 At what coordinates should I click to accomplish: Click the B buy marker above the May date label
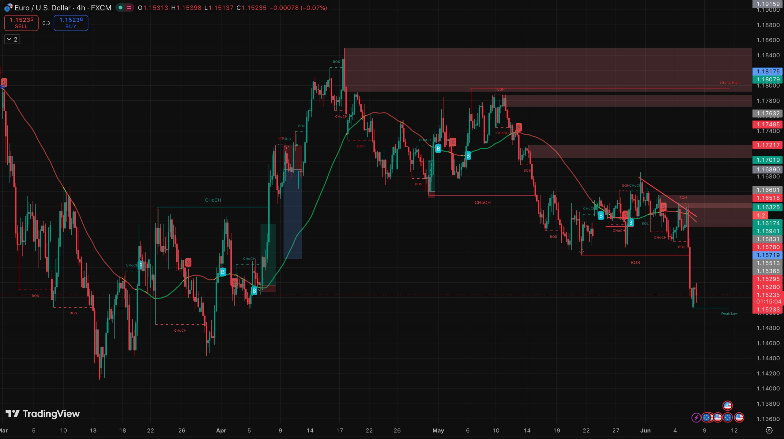coord(438,149)
